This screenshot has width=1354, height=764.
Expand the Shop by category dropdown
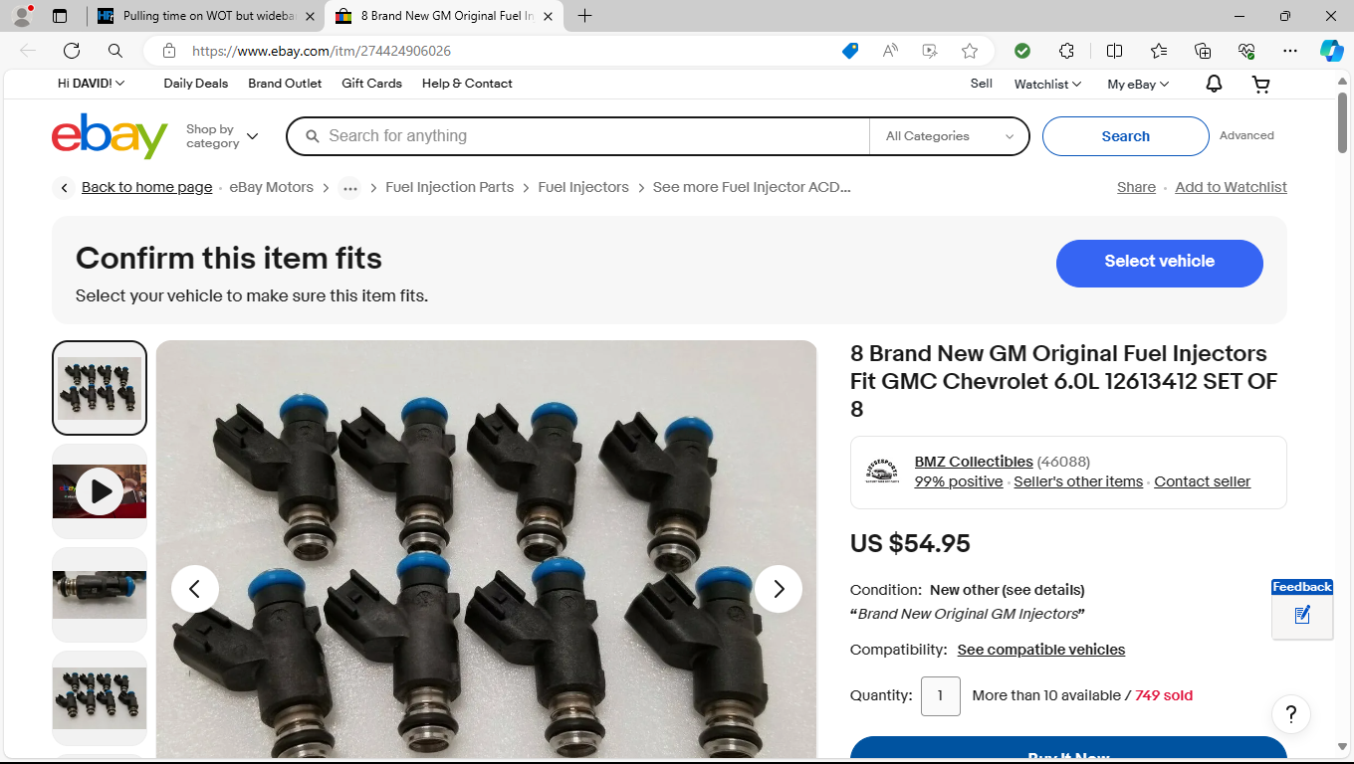222,136
